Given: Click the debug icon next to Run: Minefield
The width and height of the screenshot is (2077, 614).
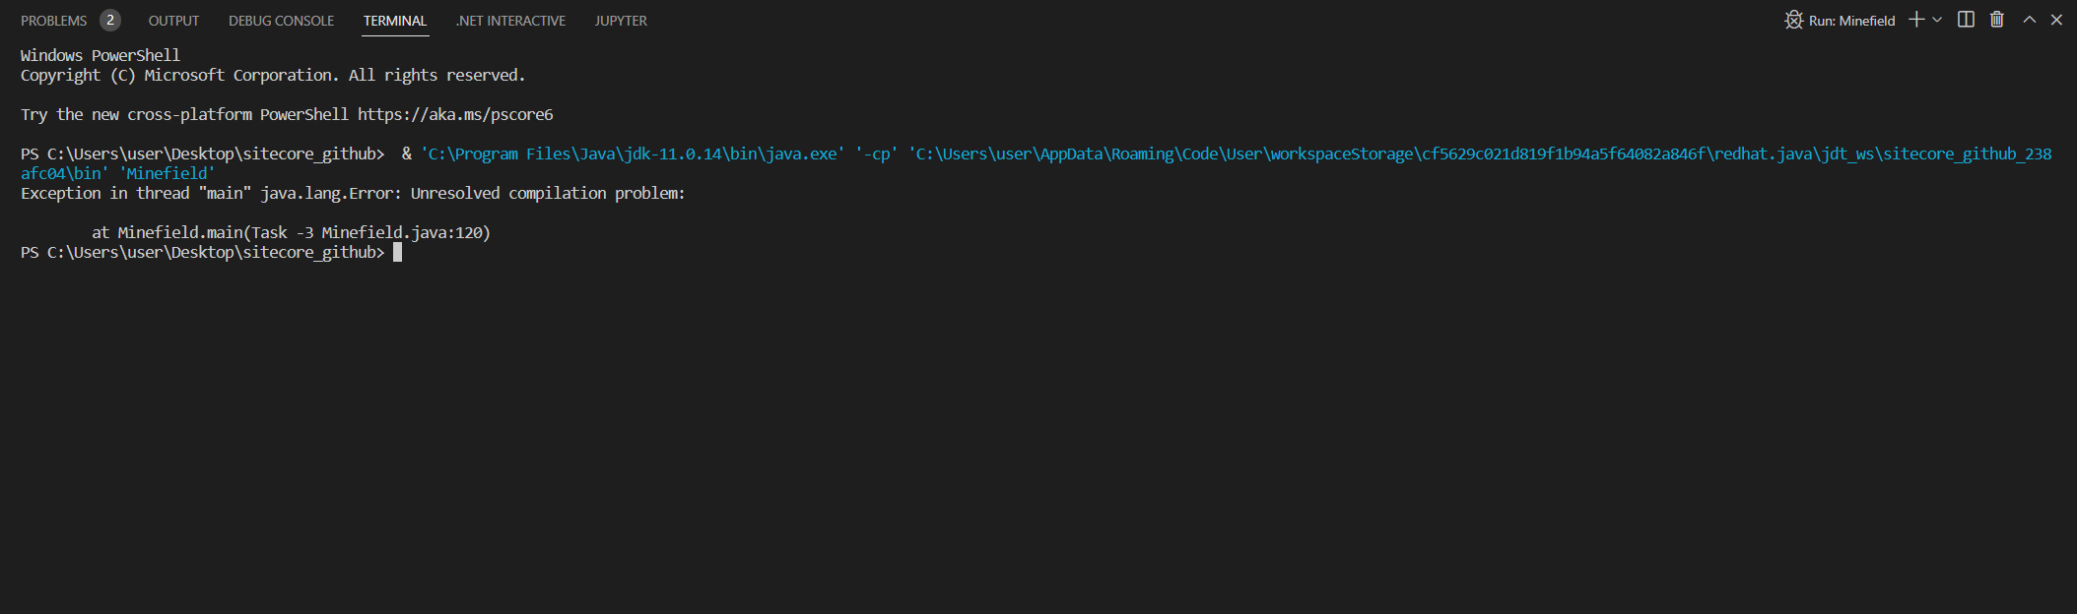Looking at the screenshot, I should coord(1794,19).
